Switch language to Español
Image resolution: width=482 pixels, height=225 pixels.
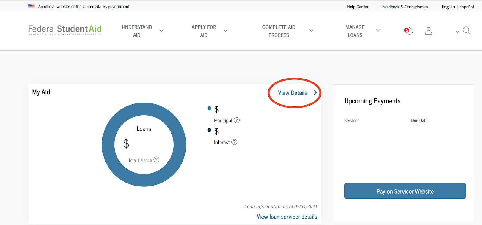466,7
